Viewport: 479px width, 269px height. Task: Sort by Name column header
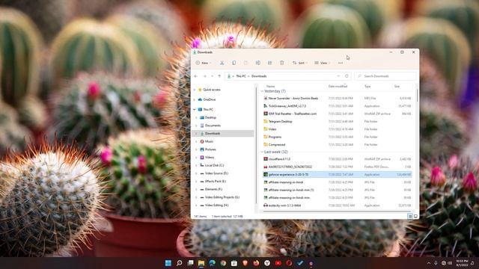click(271, 87)
